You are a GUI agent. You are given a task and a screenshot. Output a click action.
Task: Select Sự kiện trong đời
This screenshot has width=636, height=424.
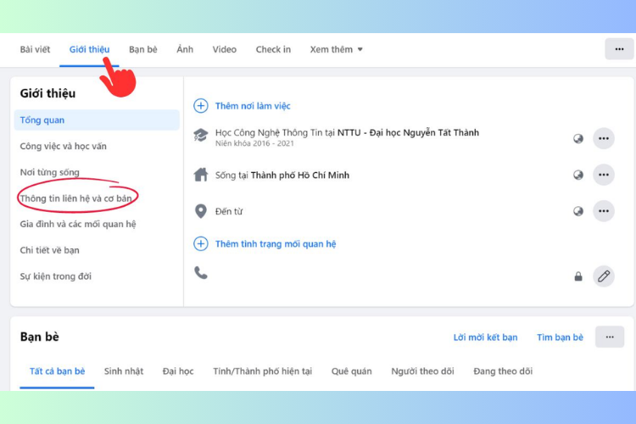click(x=56, y=276)
